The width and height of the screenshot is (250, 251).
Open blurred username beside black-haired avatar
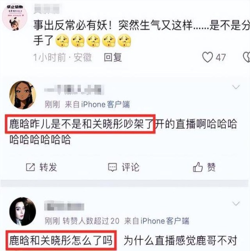[64, 206]
